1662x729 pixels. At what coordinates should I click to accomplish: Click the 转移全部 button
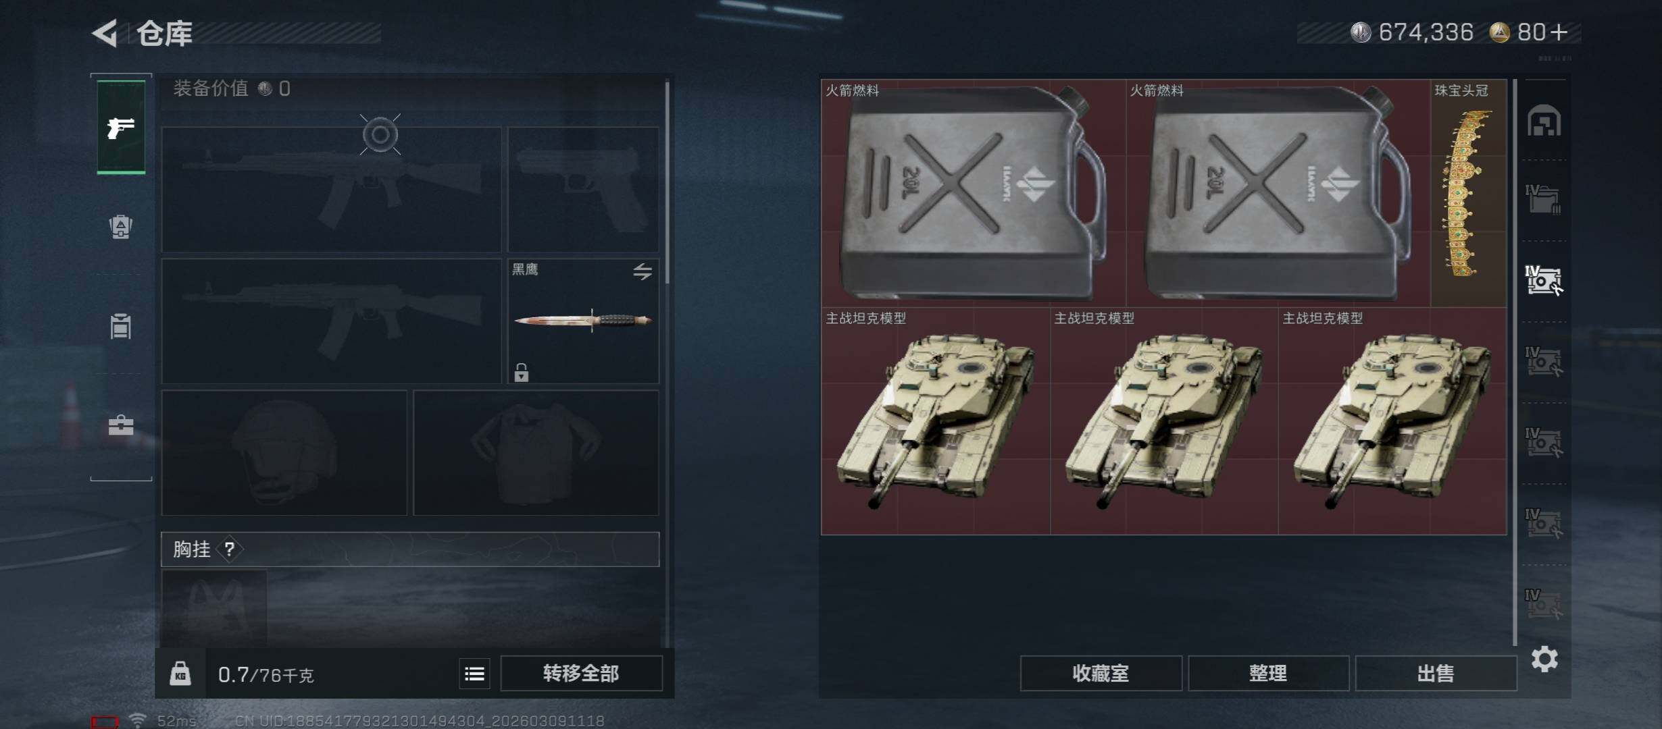coord(581,673)
